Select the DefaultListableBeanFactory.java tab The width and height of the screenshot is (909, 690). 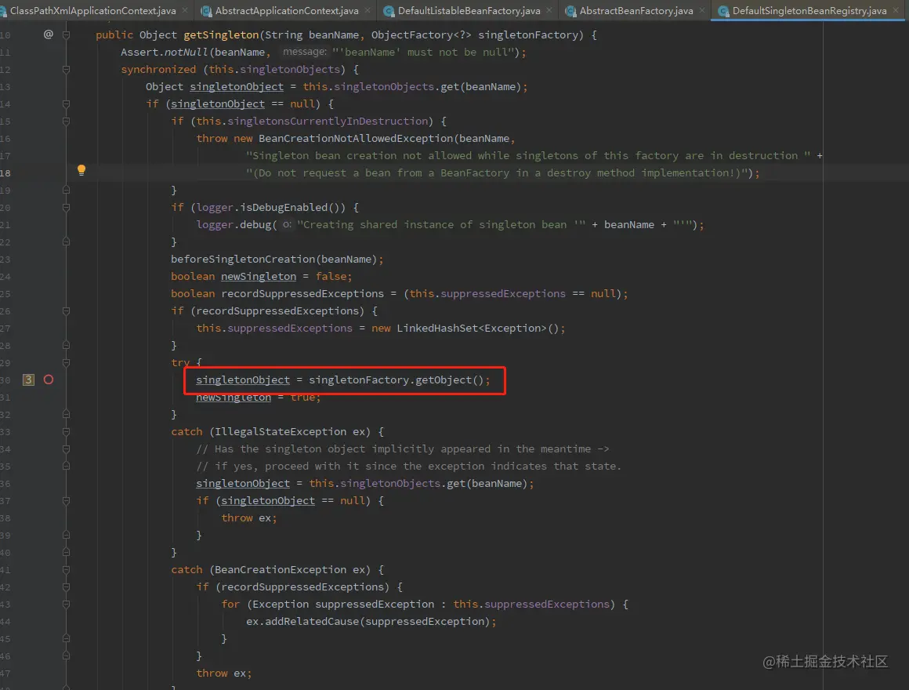pos(469,10)
